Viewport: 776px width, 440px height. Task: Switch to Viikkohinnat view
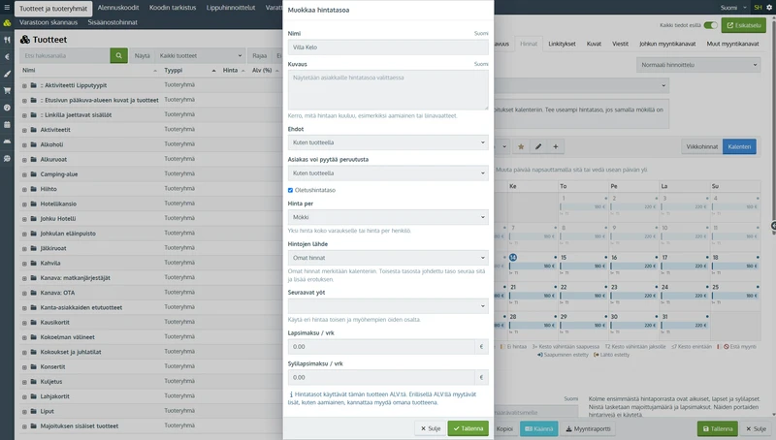coord(701,147)
